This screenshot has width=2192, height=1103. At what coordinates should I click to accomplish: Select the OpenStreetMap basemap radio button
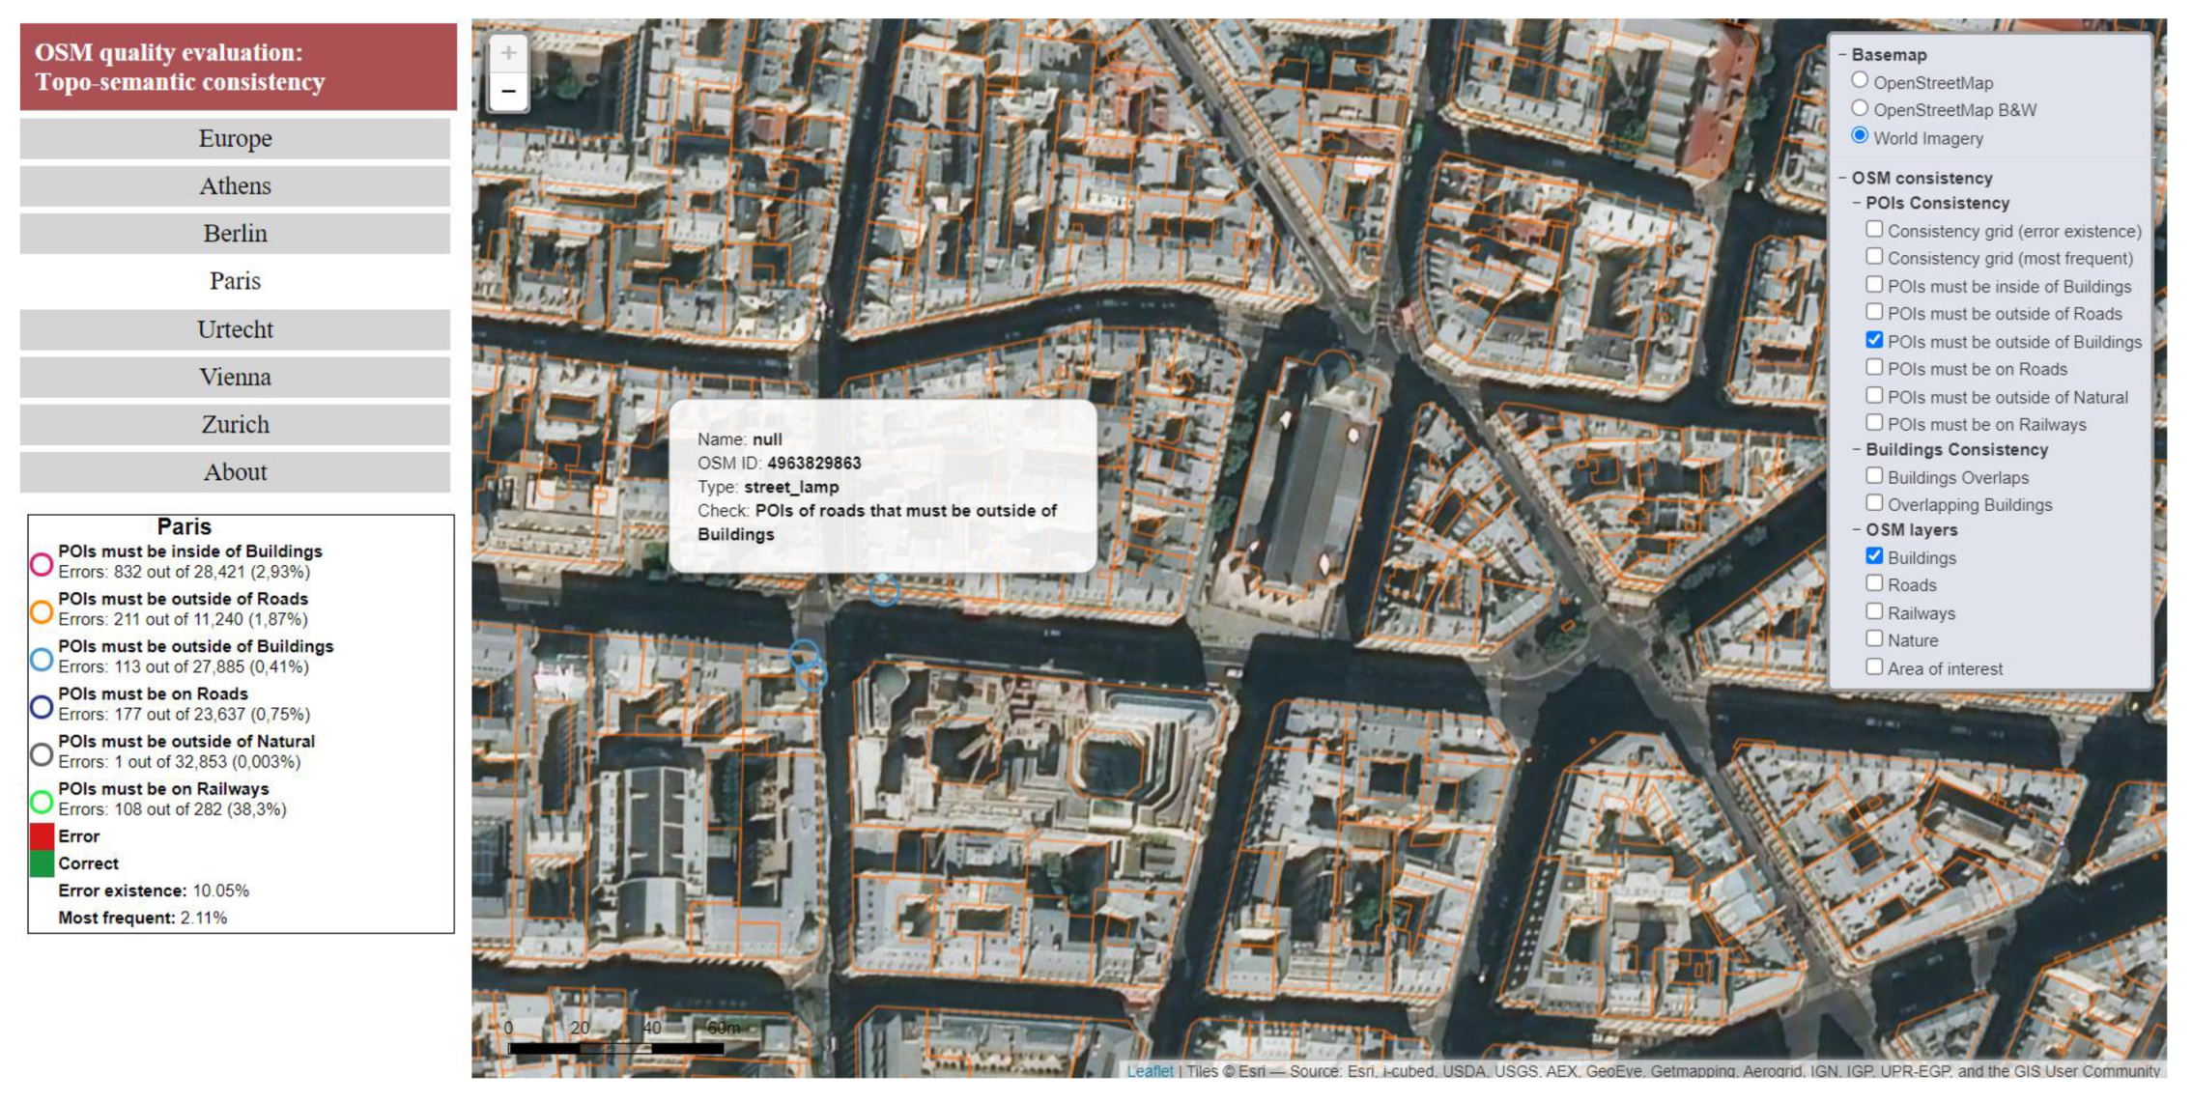pyautogui.click(x=1859, y=81)
